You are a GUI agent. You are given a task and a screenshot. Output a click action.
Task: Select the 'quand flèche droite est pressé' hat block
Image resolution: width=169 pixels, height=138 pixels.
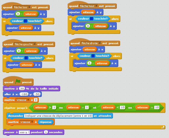coord(94,42)
